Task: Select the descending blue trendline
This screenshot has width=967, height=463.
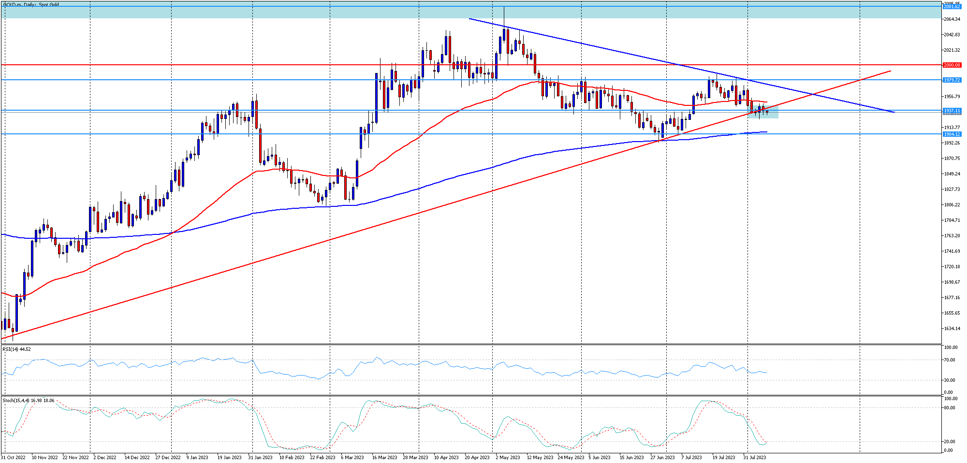Action: 682,65
